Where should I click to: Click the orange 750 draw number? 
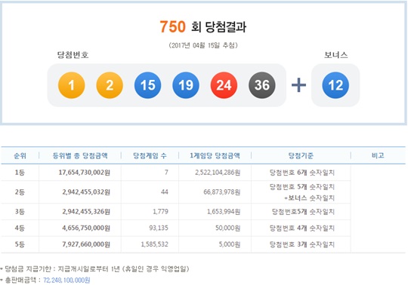coord(172,26)
